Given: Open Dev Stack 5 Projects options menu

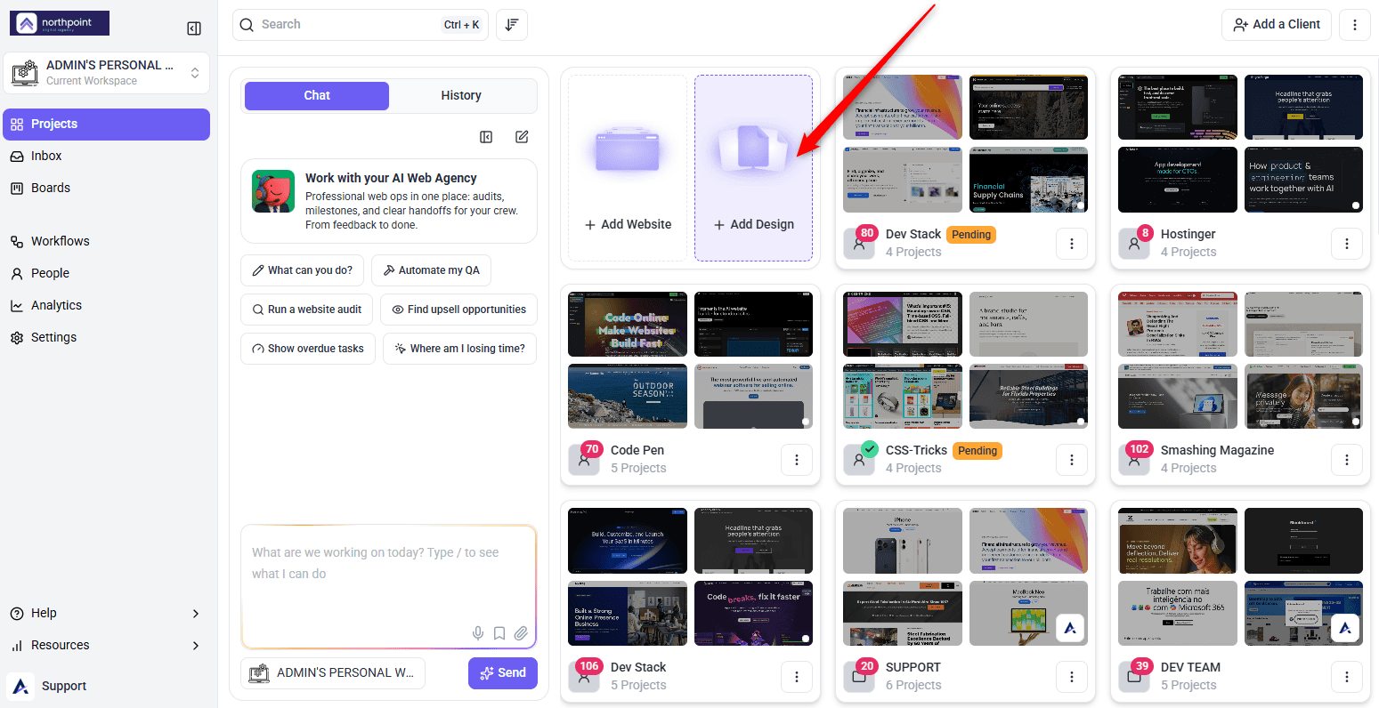Looking at the screenshot, I should click(x=797, y=677).
